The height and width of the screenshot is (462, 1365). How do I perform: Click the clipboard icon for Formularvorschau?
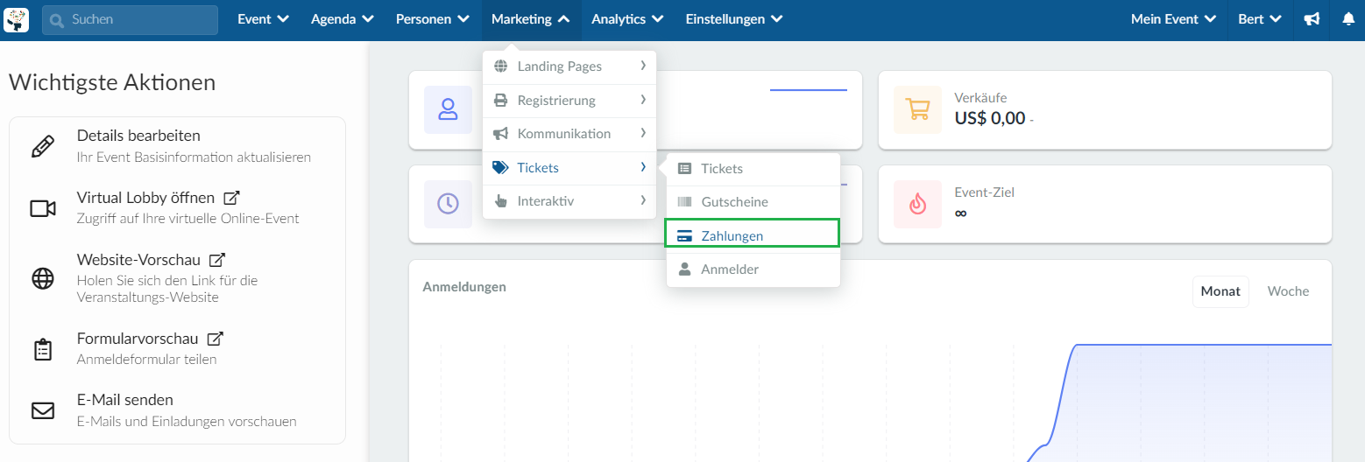tap(42, 349)
